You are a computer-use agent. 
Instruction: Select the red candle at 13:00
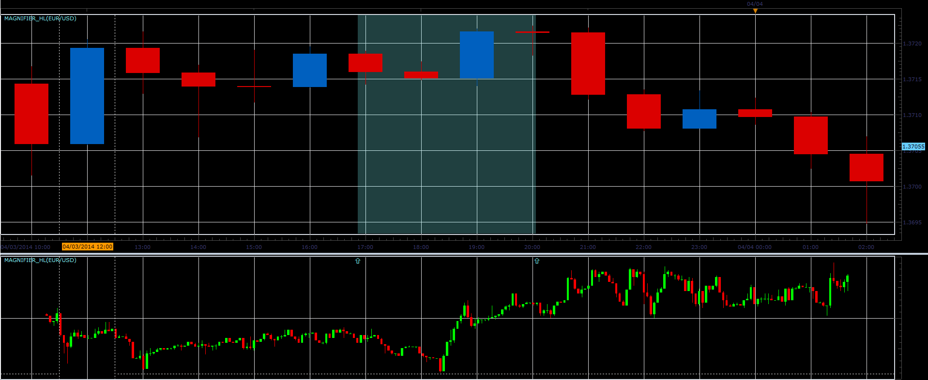click(x=143, y=60)
